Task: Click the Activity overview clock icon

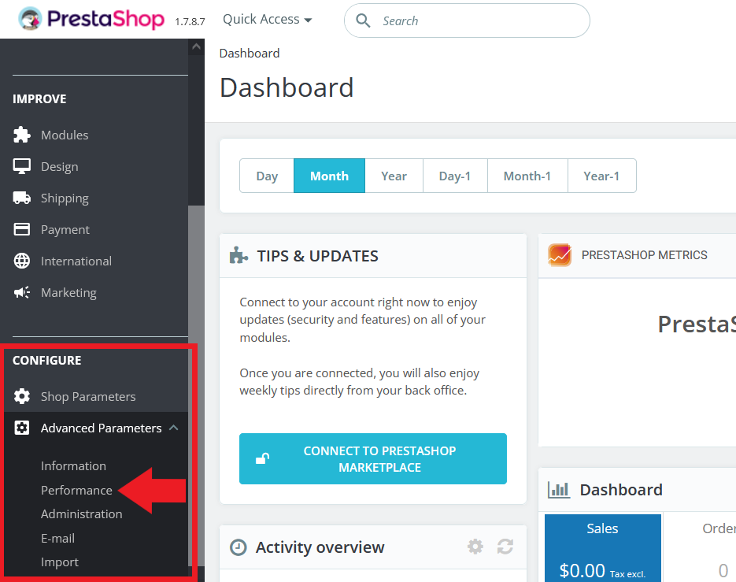Action: point(238,547)
